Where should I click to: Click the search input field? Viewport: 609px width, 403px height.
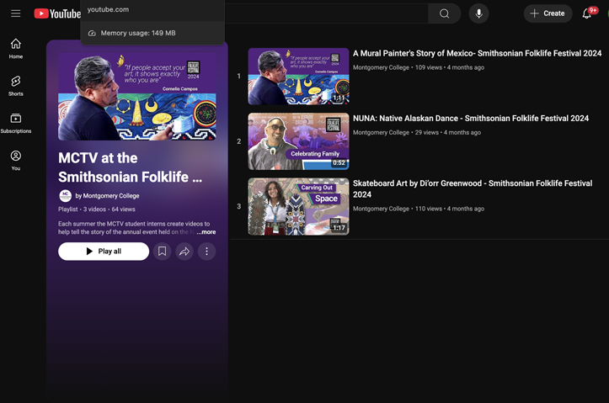click(x=326, y=13)
